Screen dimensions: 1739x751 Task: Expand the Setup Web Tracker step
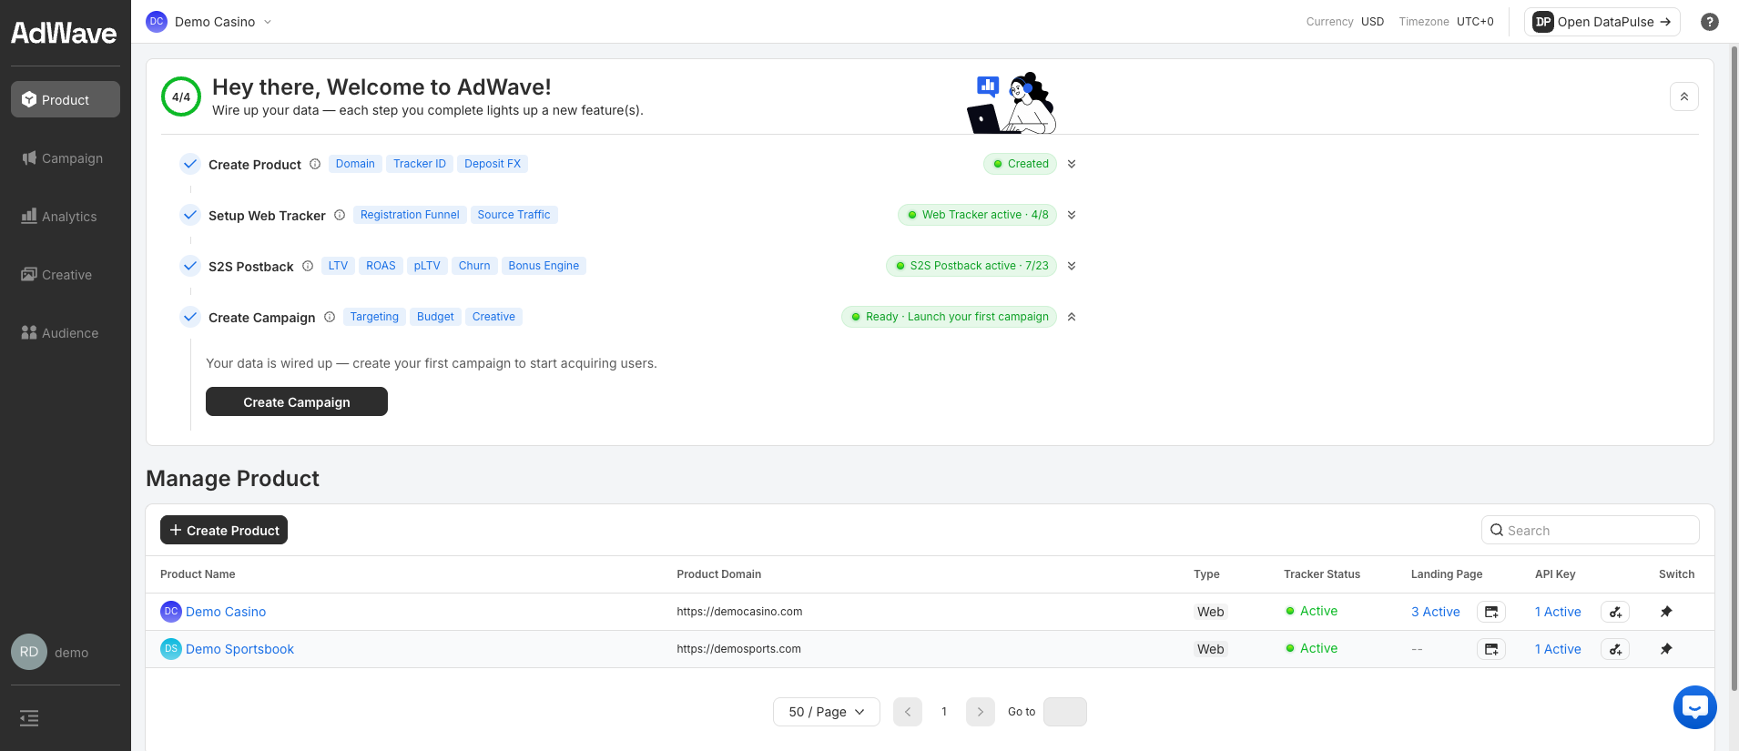click(1072, 215)
